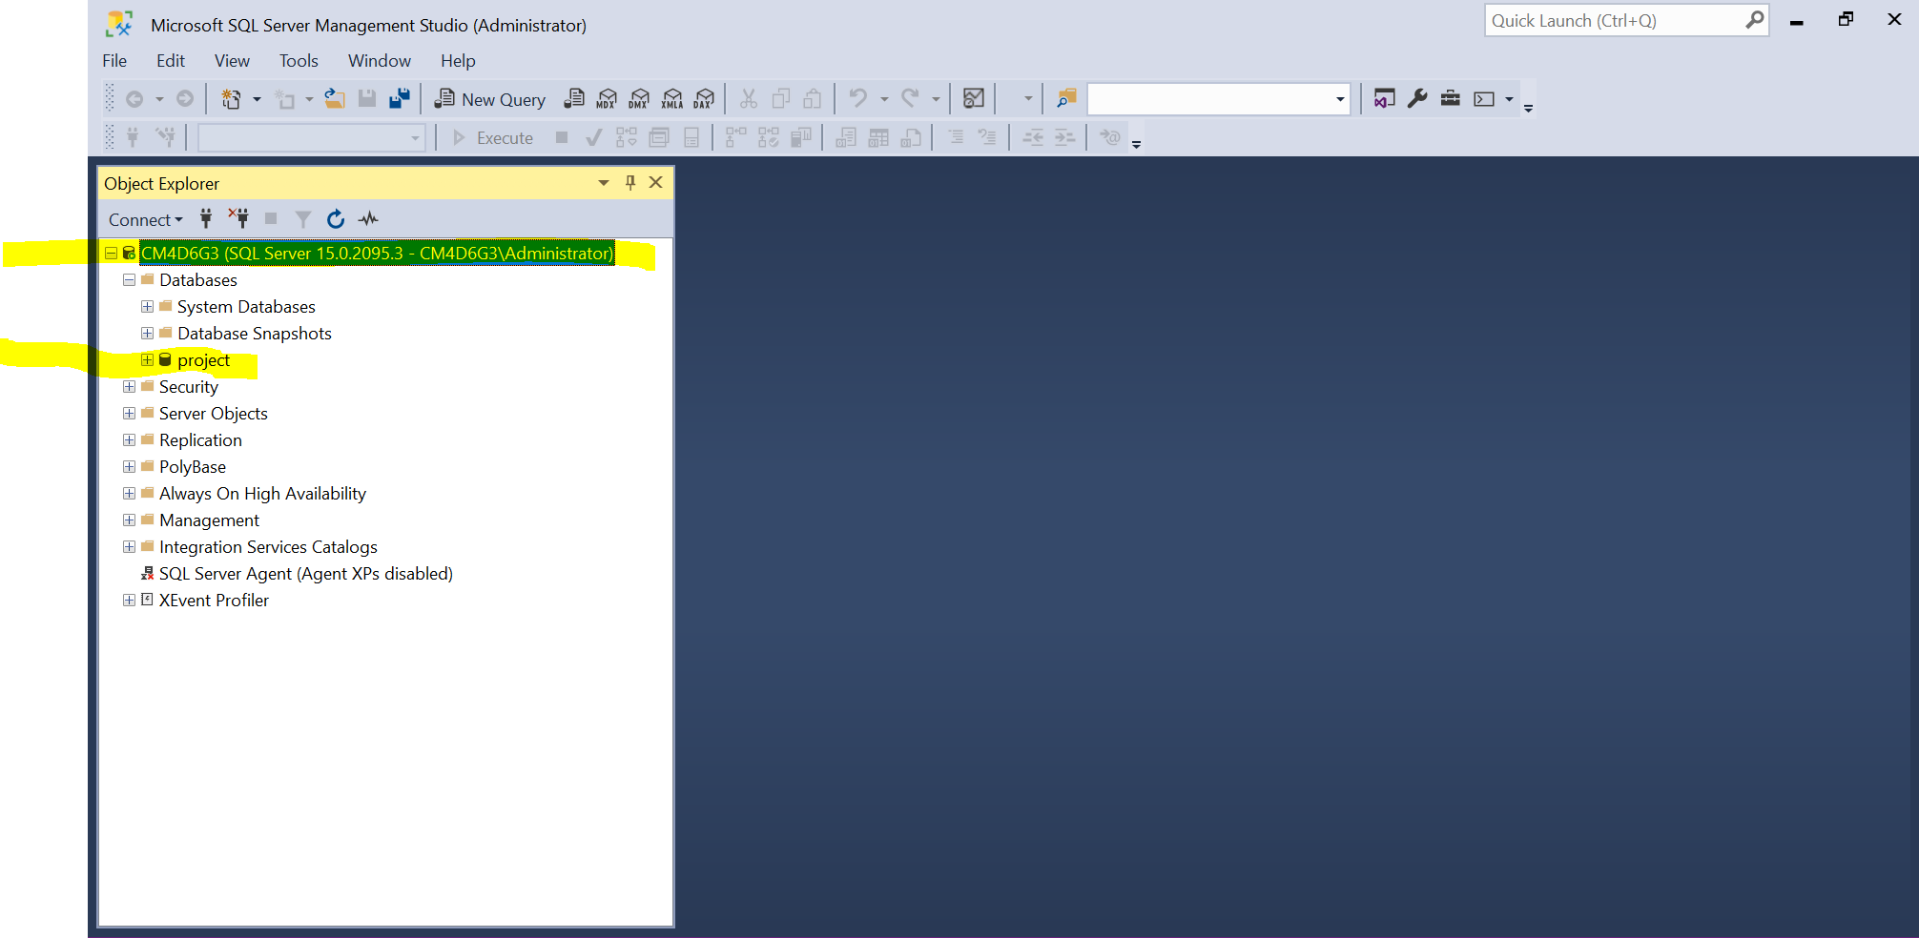Open the Find combo box dropdown
The width and height of the screenshot is (1919, 938).
(x=1340, y=99)
